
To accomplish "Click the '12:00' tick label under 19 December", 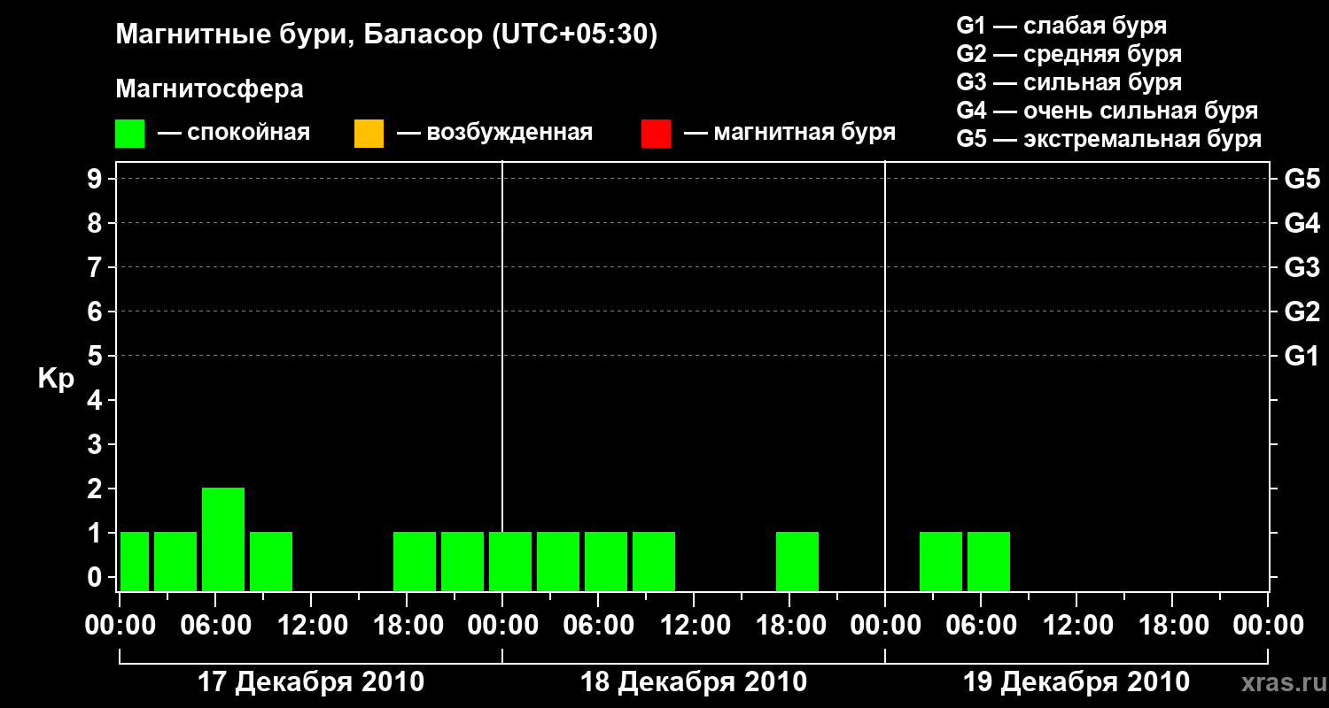I will pos(1076,626).
